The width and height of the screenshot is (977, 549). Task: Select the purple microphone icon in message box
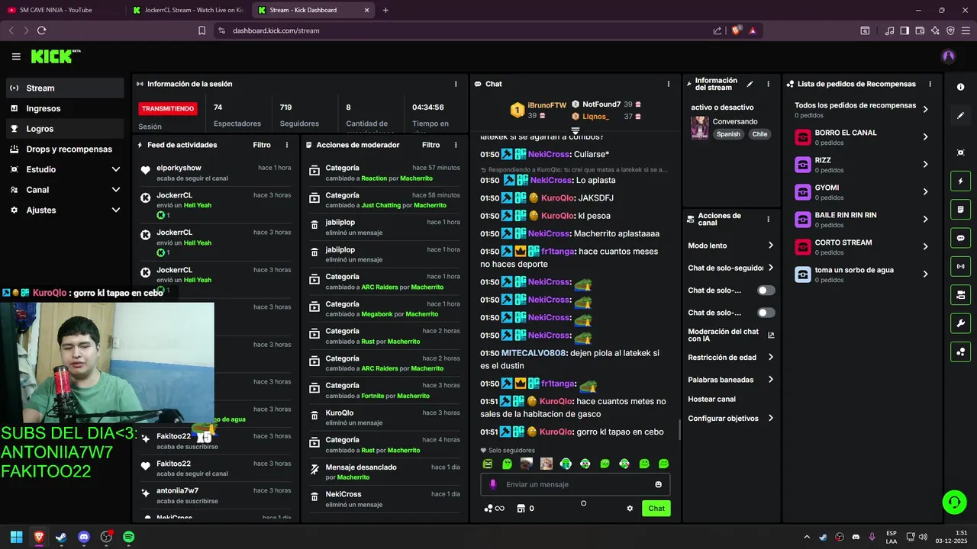coord(492,484)
